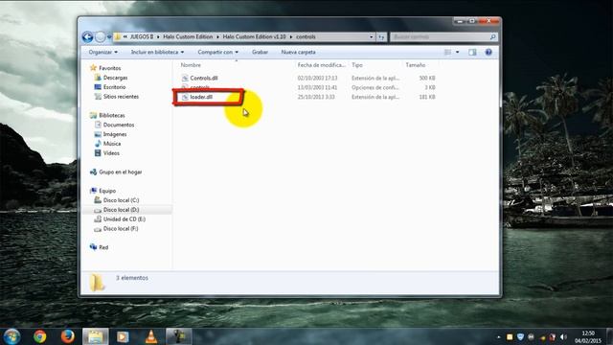Viewport: 613px width, 345px height.
Task: Click the magnifier icon in search box
Action: [x=493, y=36]
